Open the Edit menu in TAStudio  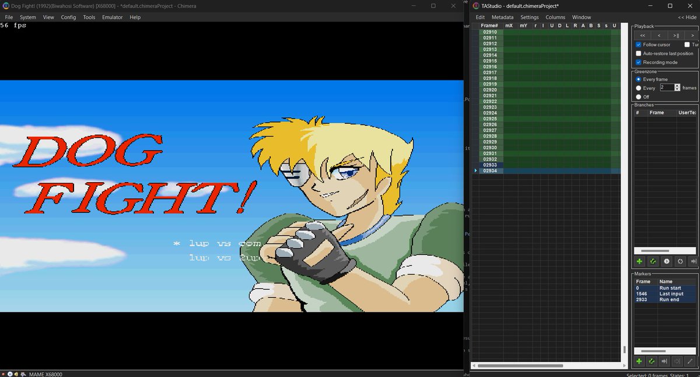[x=480, y=18]
